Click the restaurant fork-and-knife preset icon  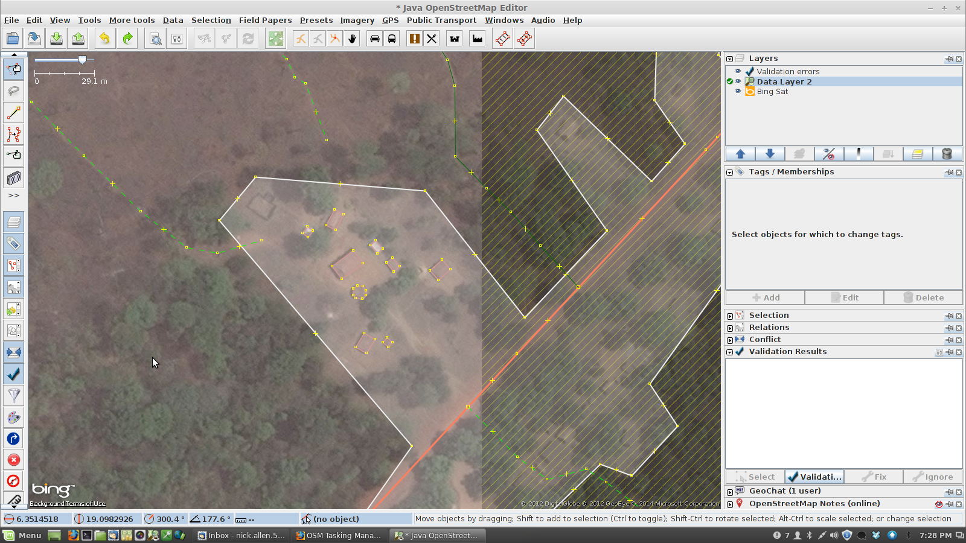coord(432,39)
